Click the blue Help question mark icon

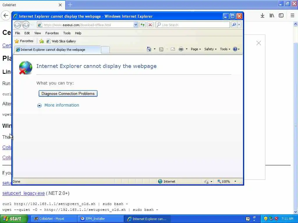(235, 49)
